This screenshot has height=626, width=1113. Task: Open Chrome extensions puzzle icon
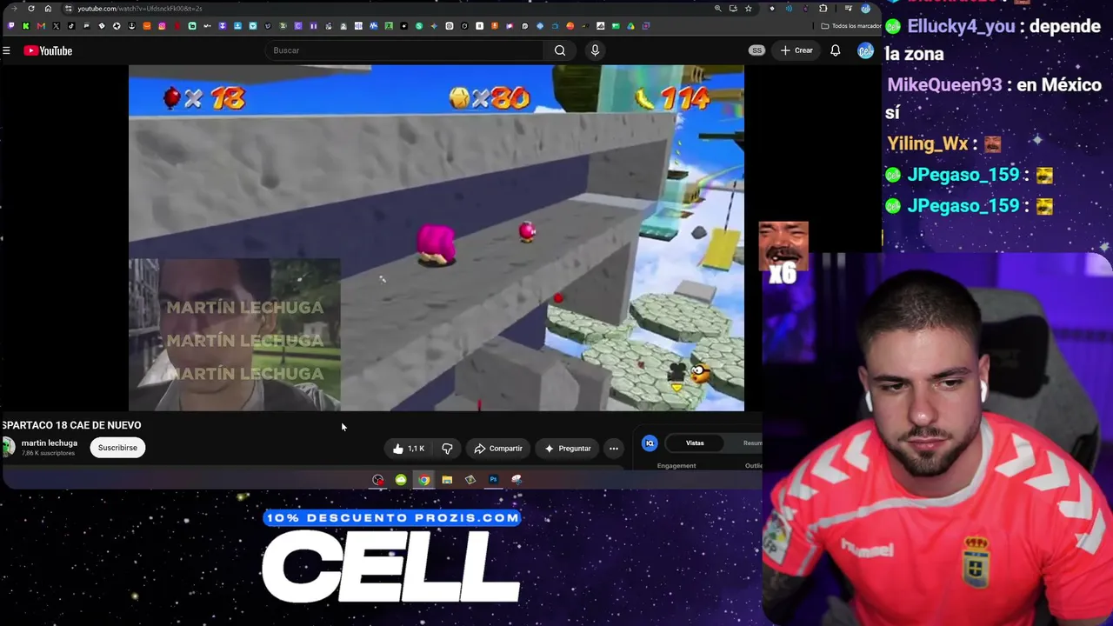823,9
